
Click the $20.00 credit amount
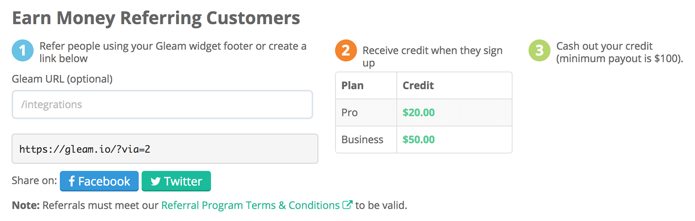click(x=419, y=113)
